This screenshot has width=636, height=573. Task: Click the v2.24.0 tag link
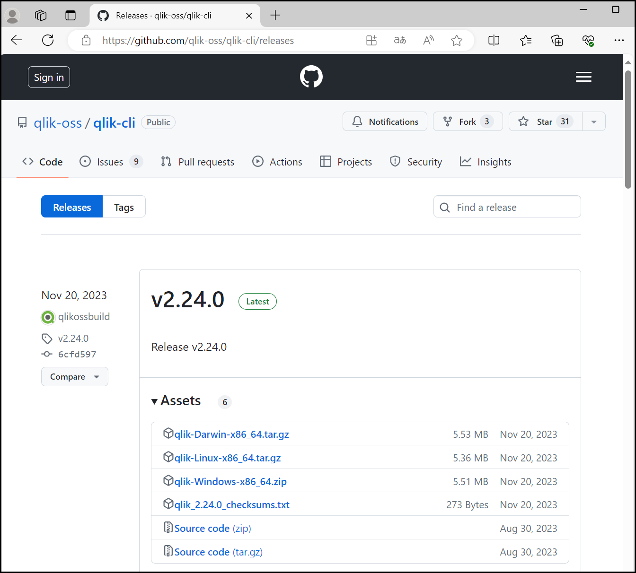(73, 339)
